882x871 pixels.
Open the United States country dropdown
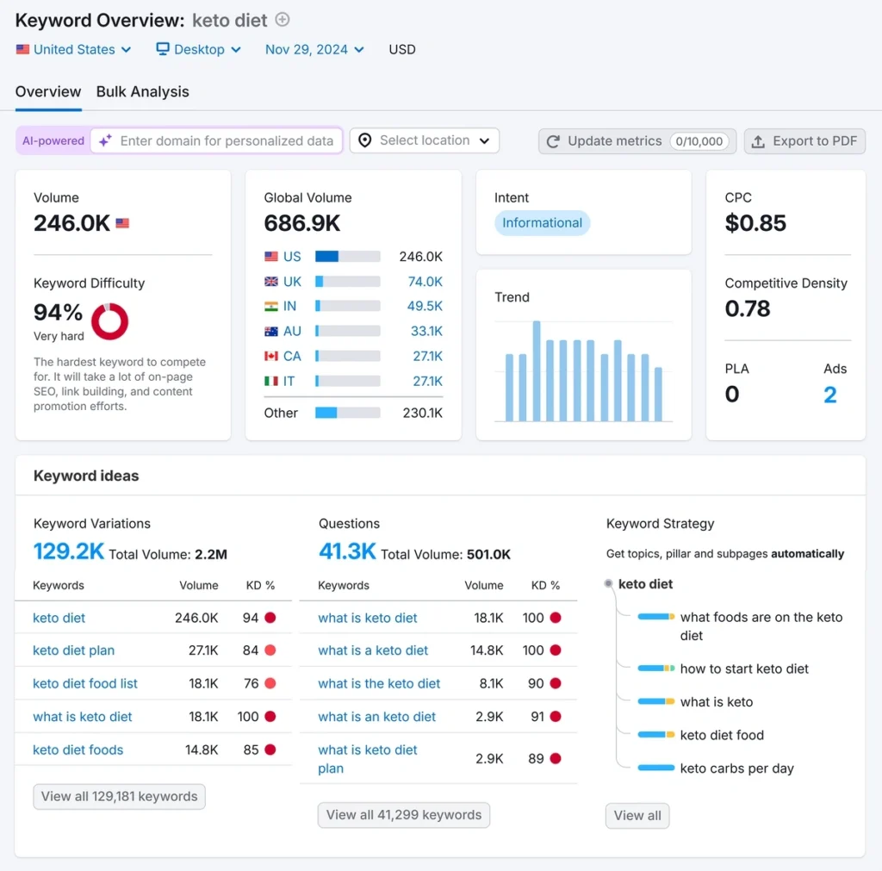[73, 49]
